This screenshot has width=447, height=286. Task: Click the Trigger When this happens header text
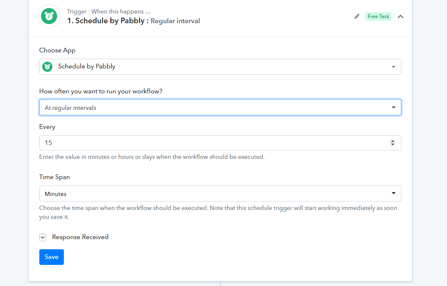pos(109,12)
